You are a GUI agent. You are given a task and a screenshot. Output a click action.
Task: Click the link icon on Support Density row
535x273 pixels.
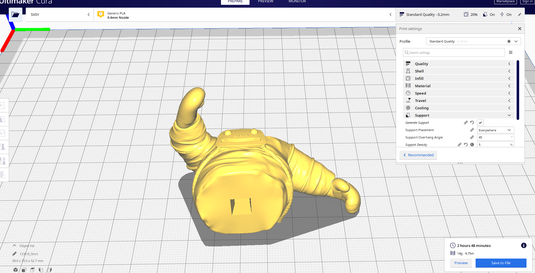point(459,145)
